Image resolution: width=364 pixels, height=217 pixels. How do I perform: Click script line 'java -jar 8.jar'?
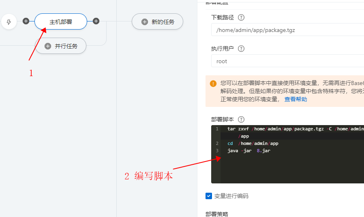click(248, 151)
